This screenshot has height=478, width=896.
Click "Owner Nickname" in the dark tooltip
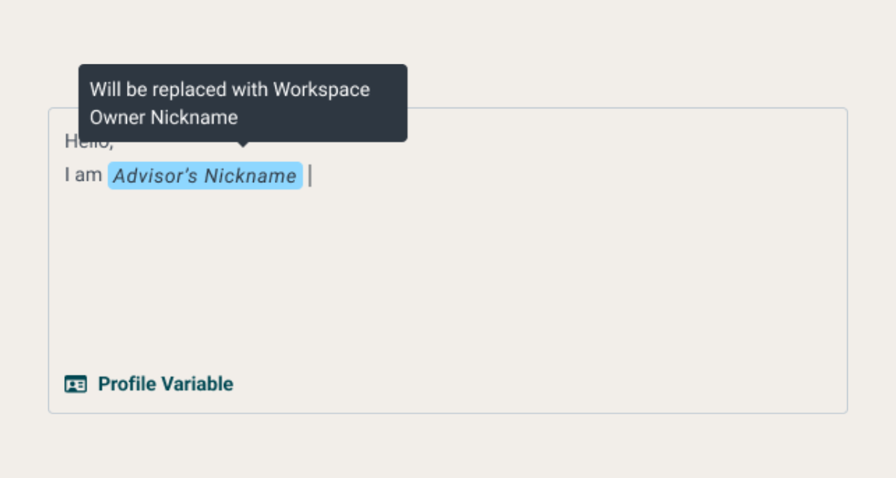(x=164, y=117)
